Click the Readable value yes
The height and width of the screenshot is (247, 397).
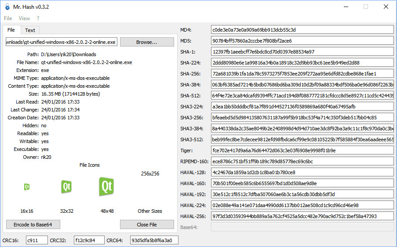(45, 133)
